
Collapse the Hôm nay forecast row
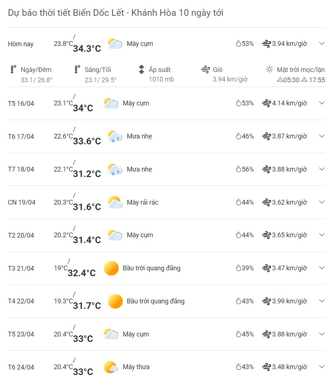(322, 44)
